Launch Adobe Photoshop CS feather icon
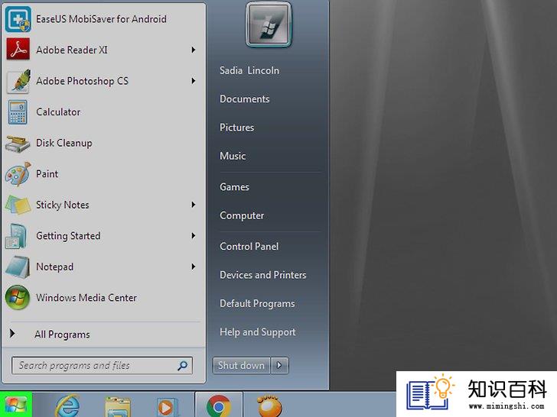This screenshot has width=557, height=417. click(x=18, y=80)
